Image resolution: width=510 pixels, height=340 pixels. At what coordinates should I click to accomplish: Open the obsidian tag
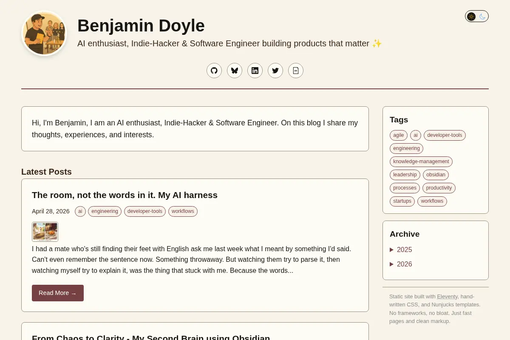coord(436,175)
